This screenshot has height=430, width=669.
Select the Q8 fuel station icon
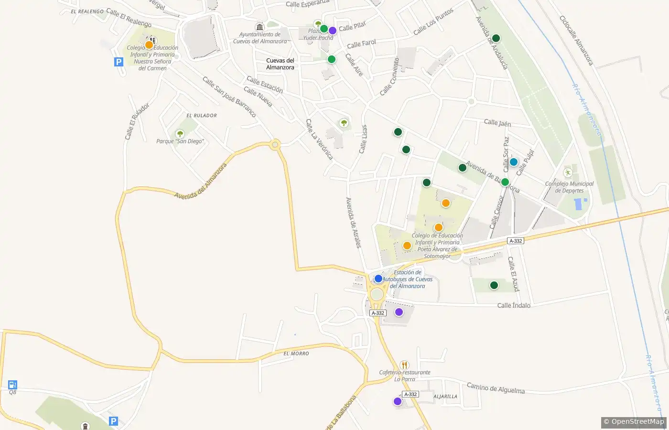[13, 385]
